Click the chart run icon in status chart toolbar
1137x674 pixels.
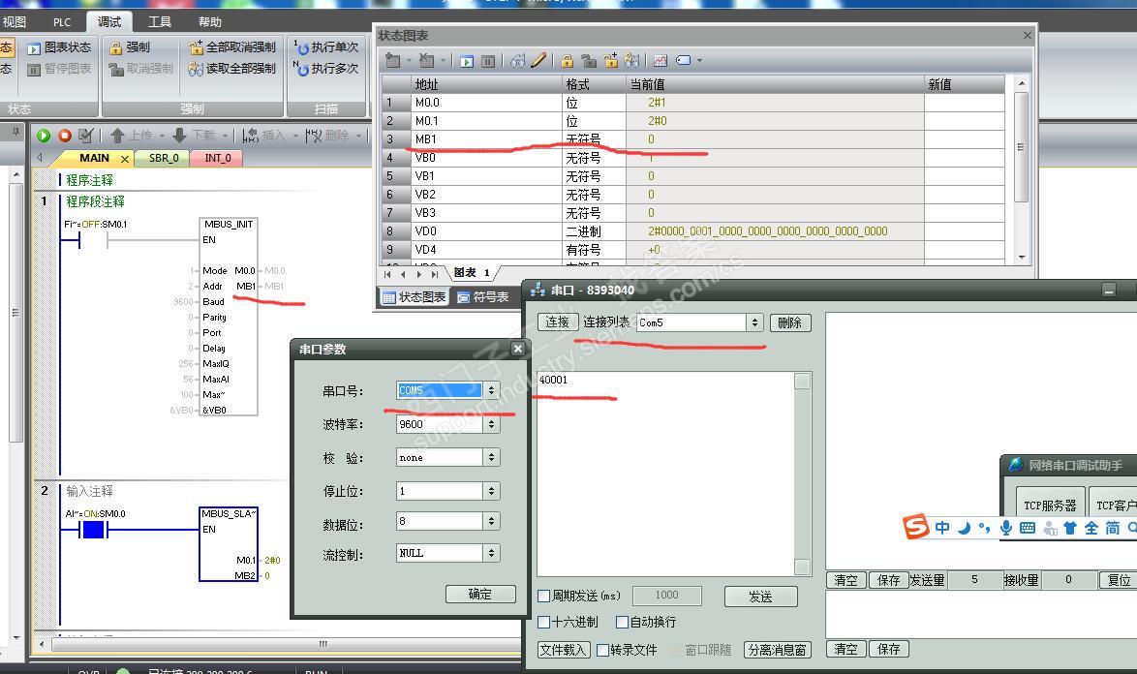click(x=467, y=62)
